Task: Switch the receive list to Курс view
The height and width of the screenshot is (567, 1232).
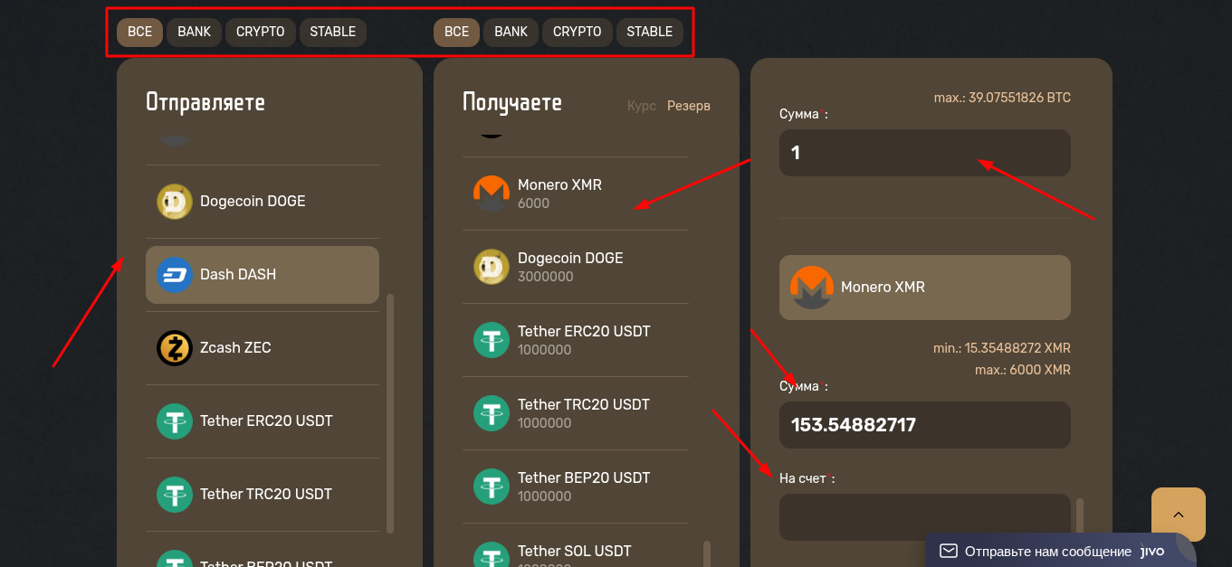Action: point(642,106)
